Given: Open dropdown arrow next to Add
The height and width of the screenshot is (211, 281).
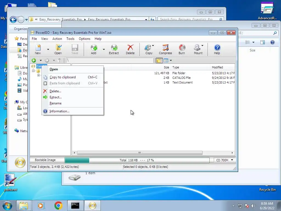Looking at the screenshot, I should [104, 49].
